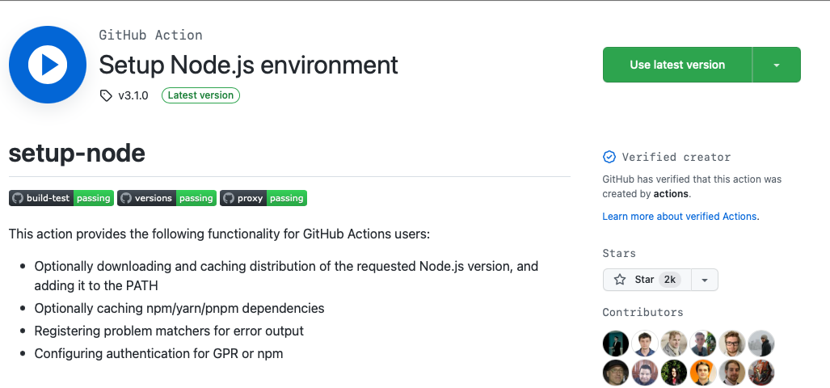Star this action using the Star button

[647, 280]
